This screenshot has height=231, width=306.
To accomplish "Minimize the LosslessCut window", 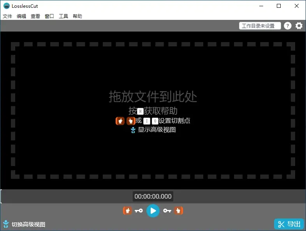I will 261,6.
